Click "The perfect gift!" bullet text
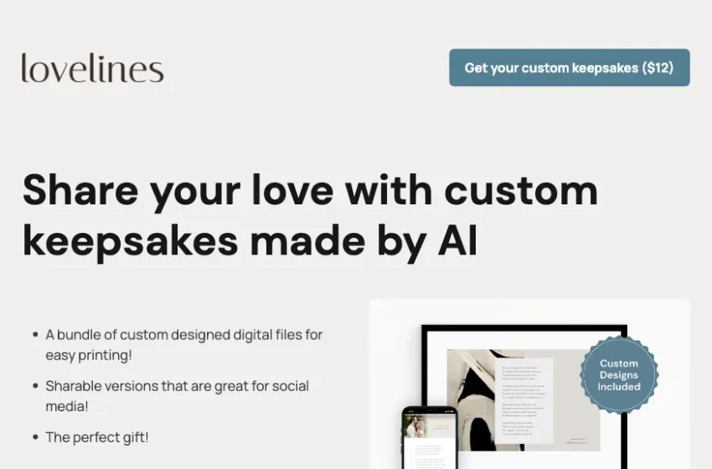Viewport: 712px width, 469px height. click(x=97, y=437)
